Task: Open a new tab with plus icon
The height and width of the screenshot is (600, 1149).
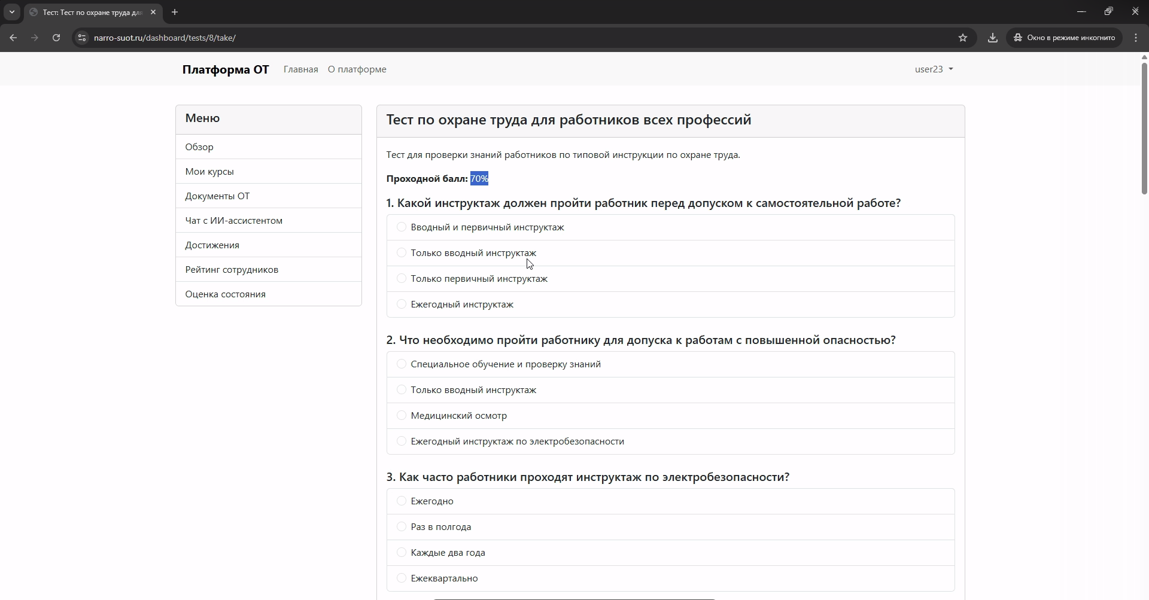Action: [175, 12]
